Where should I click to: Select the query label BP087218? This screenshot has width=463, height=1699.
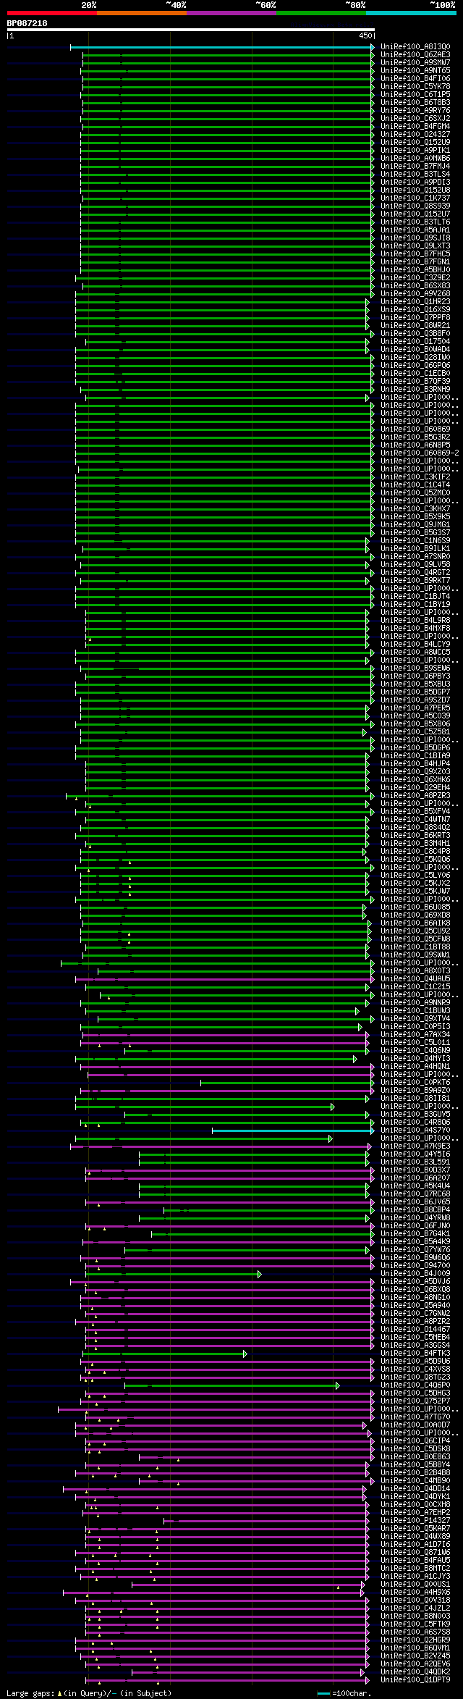click(x=27, y=23)
